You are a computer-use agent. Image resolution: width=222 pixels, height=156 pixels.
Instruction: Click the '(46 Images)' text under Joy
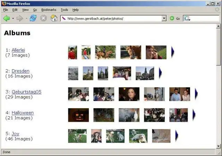point(19,139)
